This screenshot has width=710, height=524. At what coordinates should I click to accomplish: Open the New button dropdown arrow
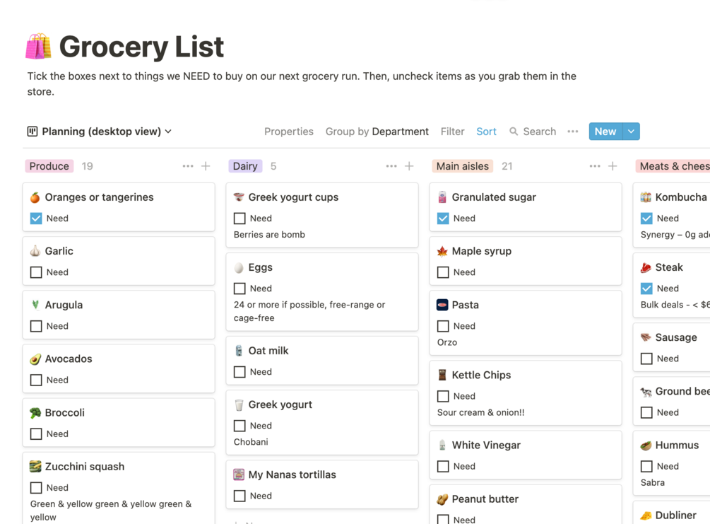632,132
